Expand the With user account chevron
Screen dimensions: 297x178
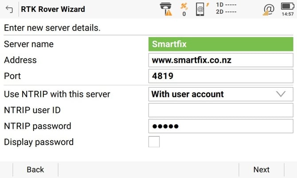[281, 94]
